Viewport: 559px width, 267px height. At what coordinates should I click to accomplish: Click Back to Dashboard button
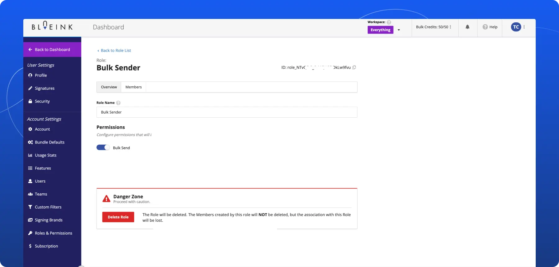52,50
